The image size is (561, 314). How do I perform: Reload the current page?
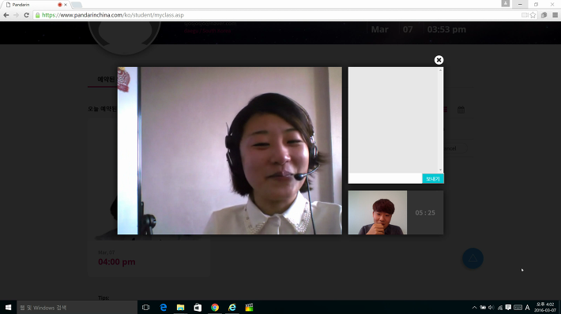(x=27, y=15)
